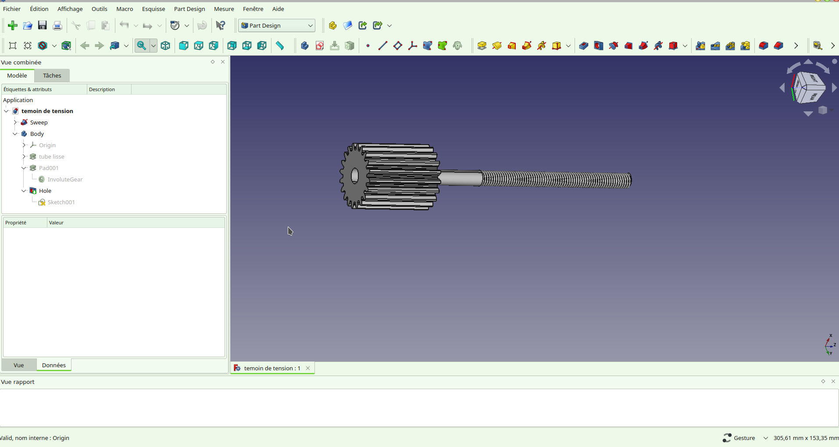
Task: Open the Esquisse menu
Action: pos(154,9)
